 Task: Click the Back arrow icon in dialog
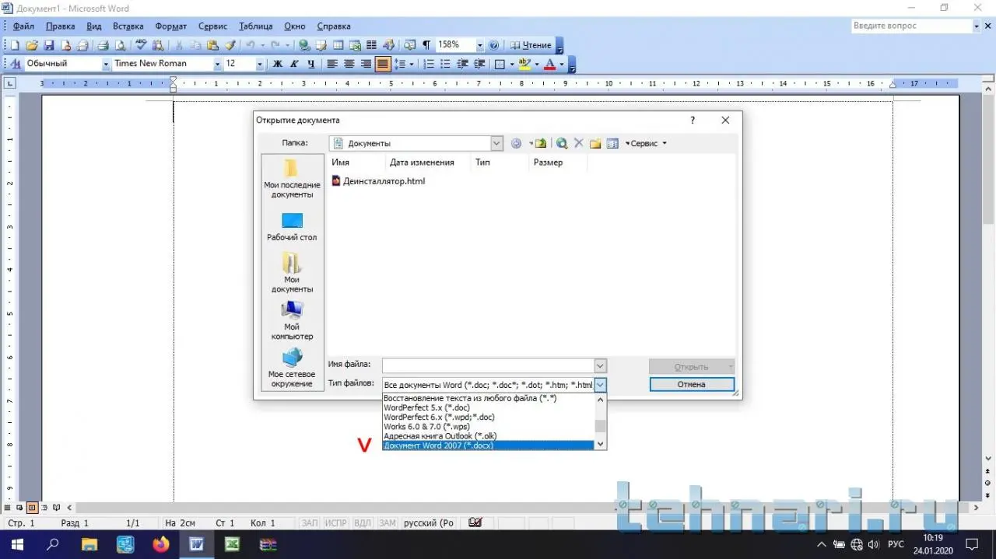(x=516, y=143)
